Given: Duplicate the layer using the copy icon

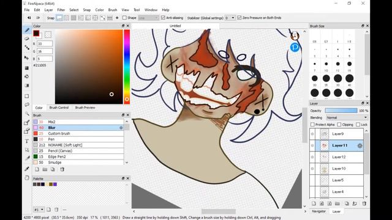Looking at the screenshot, I should [347, 204].
